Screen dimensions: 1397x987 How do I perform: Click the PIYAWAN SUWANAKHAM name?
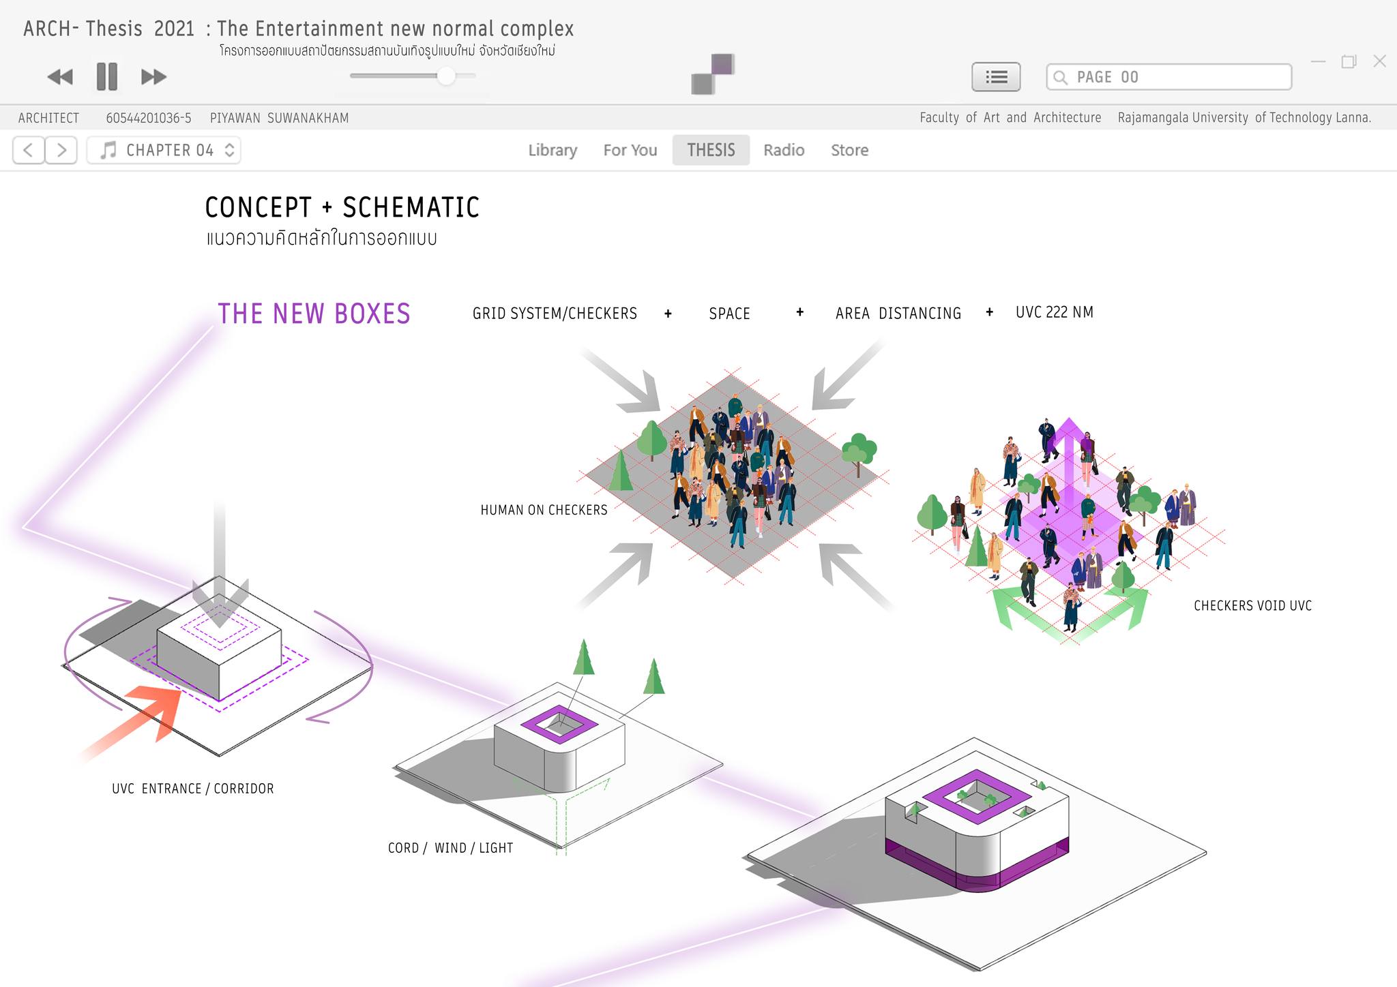(279, 118)
